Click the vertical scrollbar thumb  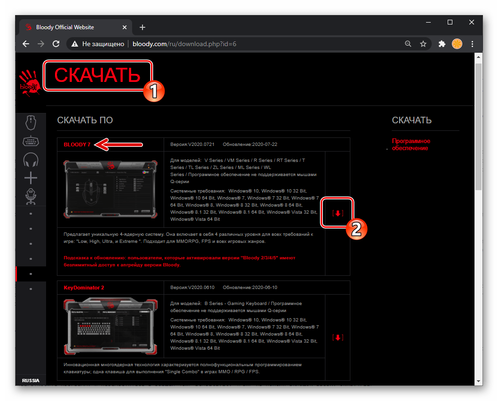point(478,127)
